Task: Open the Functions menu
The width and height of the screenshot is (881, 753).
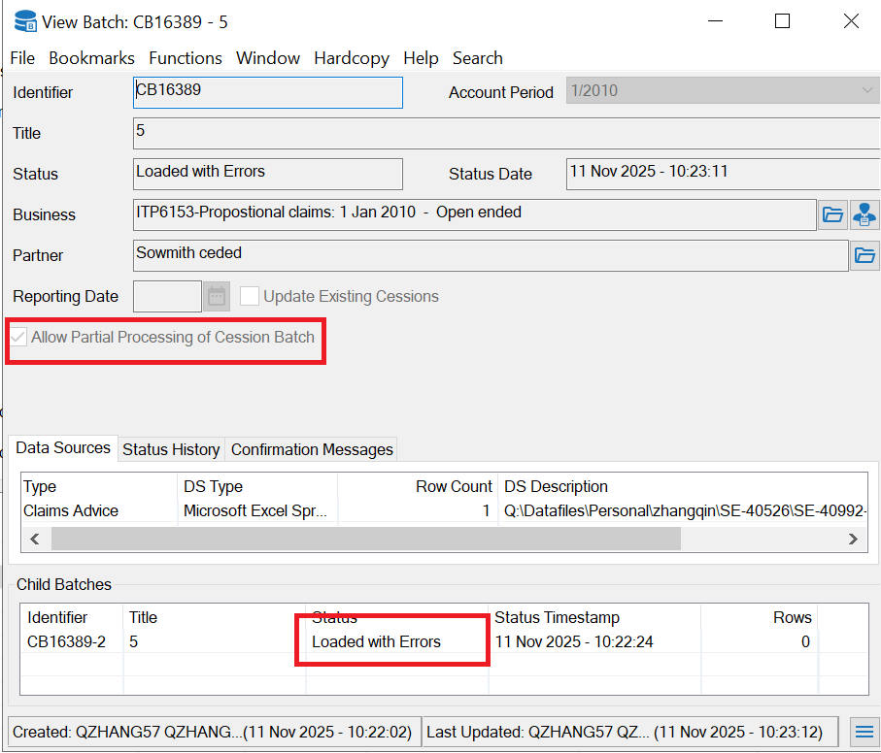Action: 186,58
